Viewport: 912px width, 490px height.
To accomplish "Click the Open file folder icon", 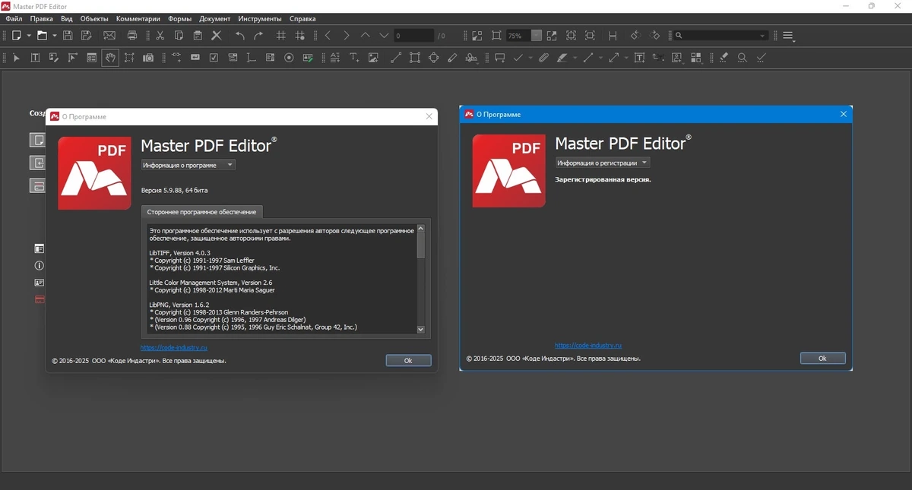I will click(43, 36).
